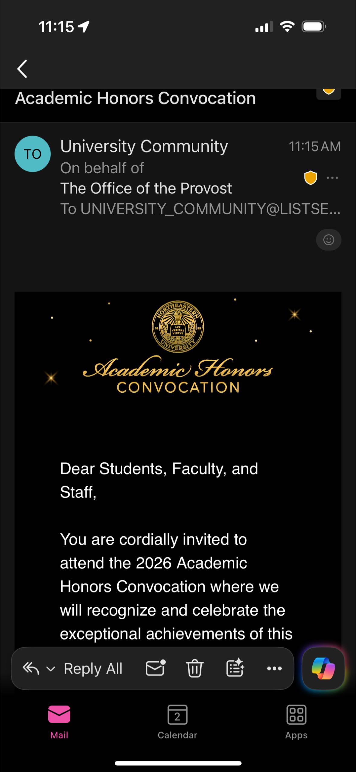The height and width of the screenshot is (772, 356).
Task: Open more actions in the bottom toolbar
Action: (274, 668)
